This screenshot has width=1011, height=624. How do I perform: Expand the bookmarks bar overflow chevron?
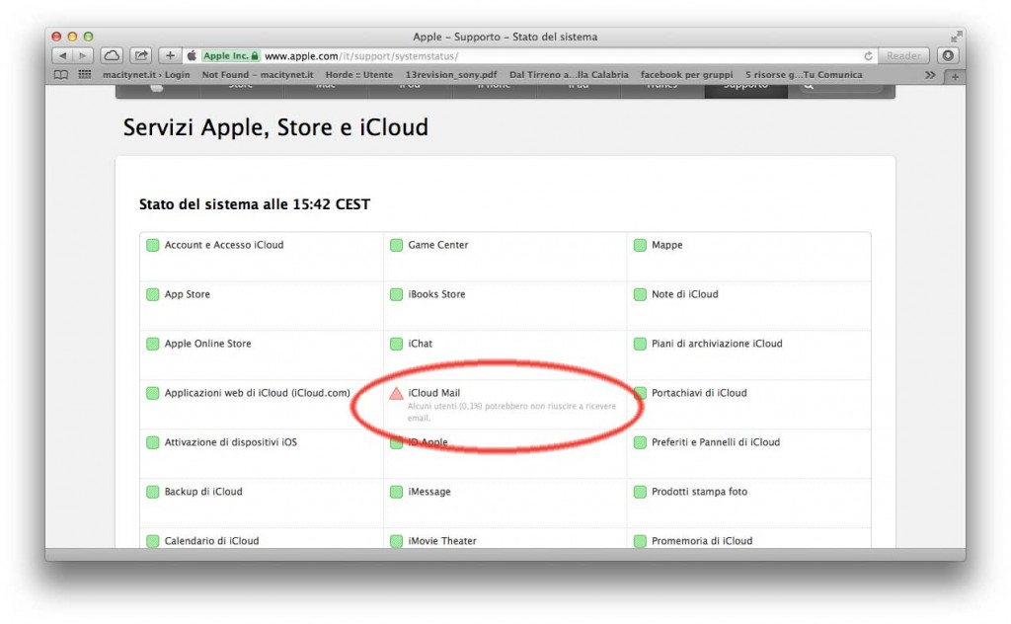(930, 74)
